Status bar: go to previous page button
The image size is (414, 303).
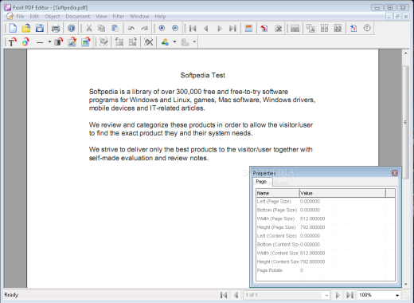pos(236,295)
